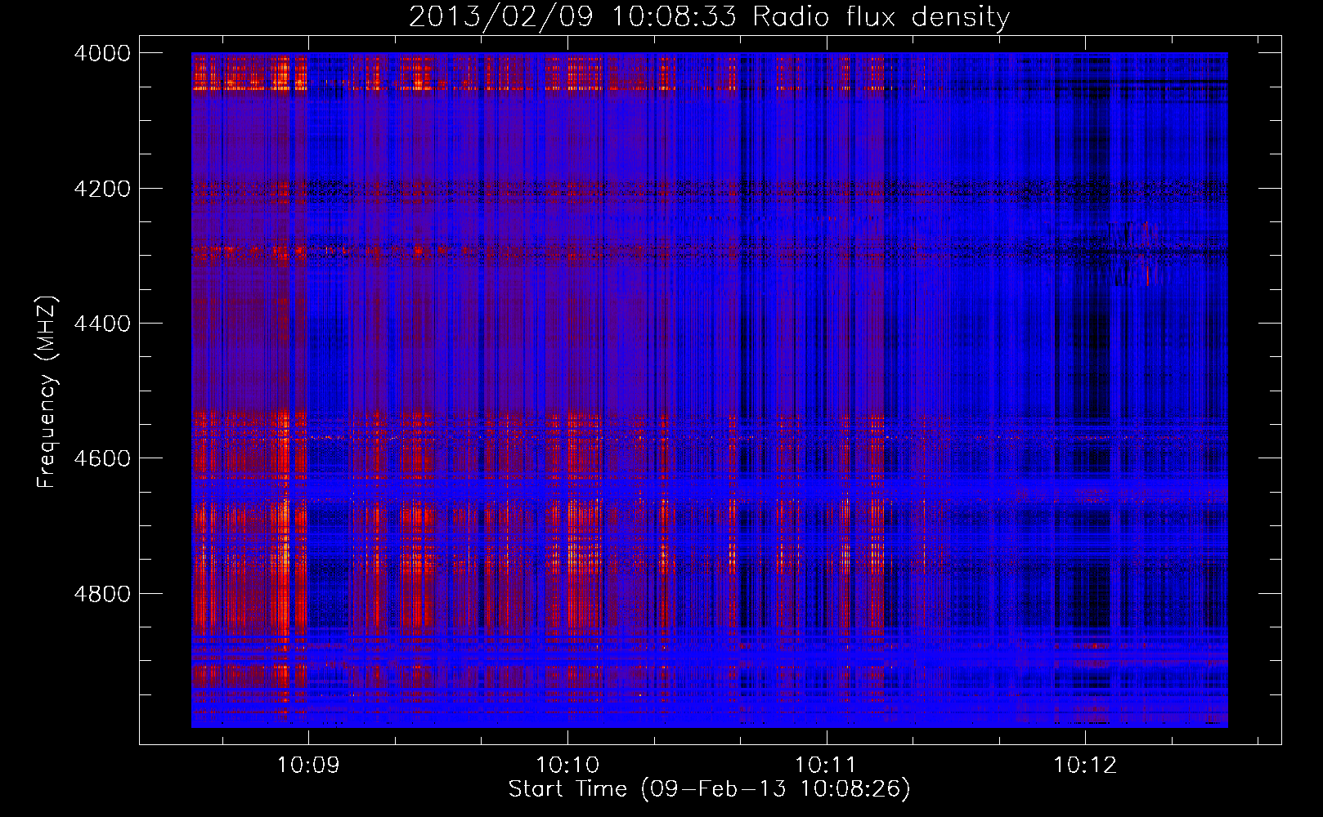This screenshot has height=817, width=1323.
Task: Click the 10:09 time tick label
Action: (x=308, y=766)
